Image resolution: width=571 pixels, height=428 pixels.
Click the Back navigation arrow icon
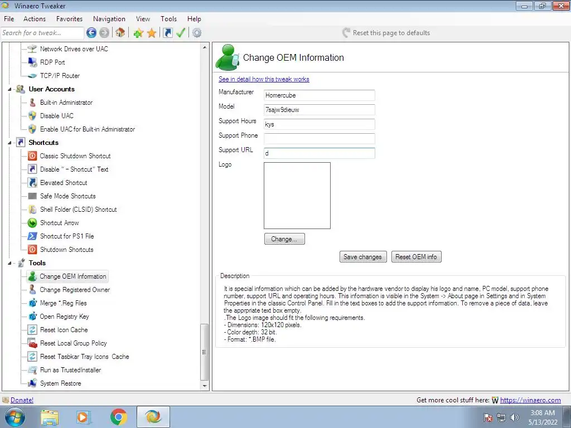click(x=91, y=33)
